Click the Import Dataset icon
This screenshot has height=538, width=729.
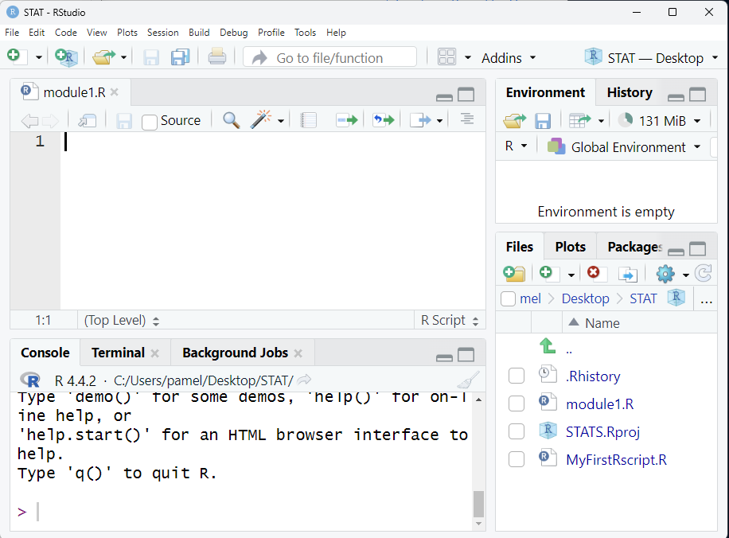[579, 121]
